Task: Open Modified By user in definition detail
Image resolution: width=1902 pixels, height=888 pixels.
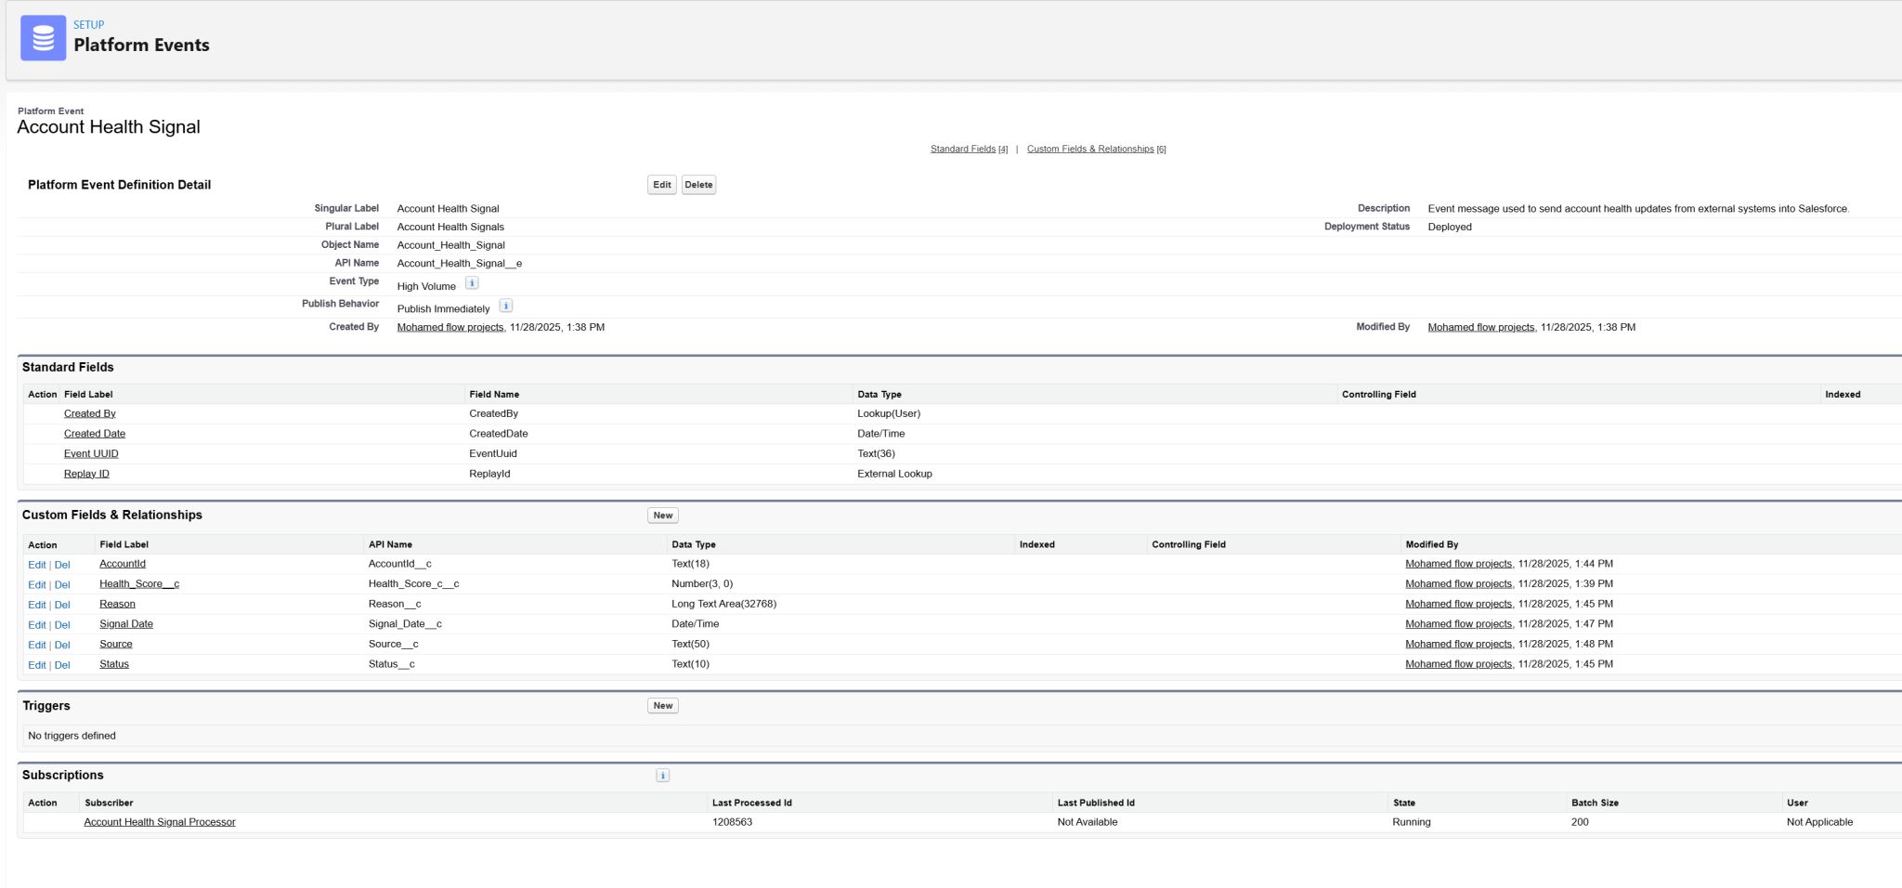Action: pos(1481,327)
